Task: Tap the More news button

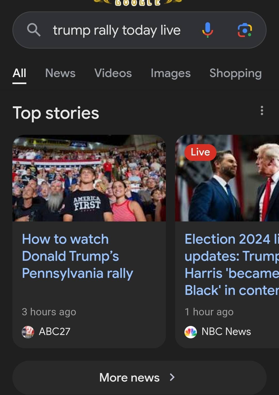Action: coord(139,377)
